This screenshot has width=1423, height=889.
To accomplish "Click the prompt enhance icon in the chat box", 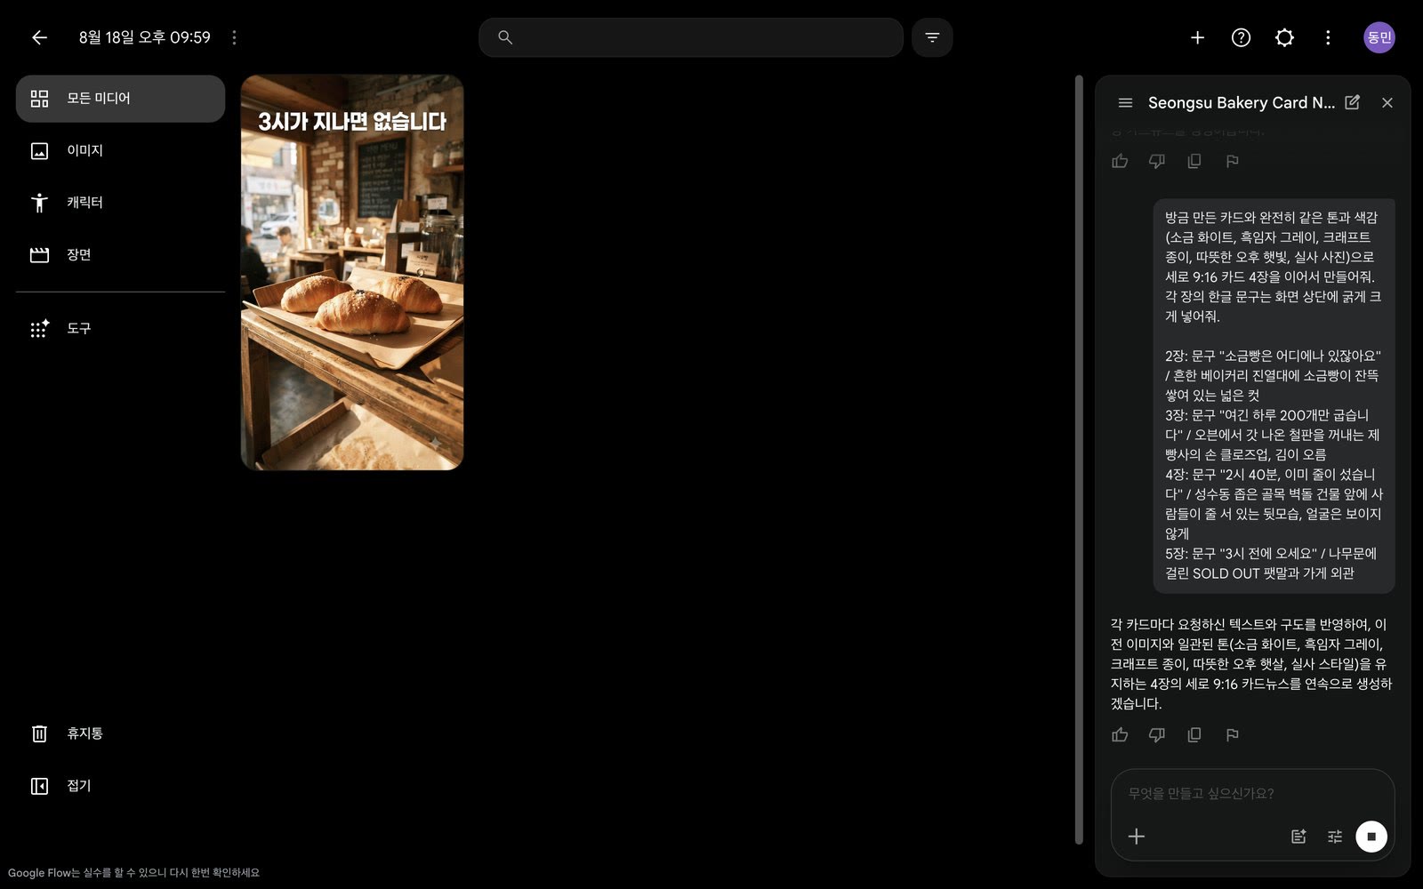I will coord(1298,837).
